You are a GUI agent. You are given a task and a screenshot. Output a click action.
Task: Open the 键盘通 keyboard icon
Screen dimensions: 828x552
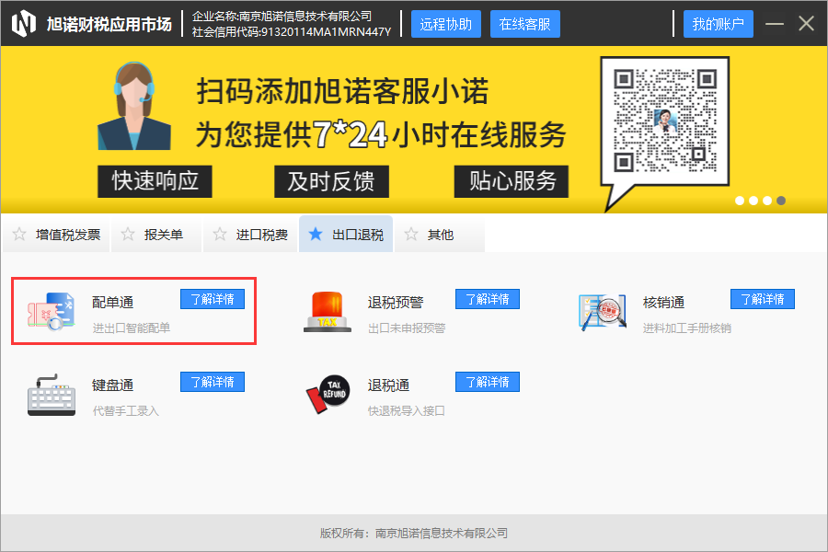coord(52,395)
